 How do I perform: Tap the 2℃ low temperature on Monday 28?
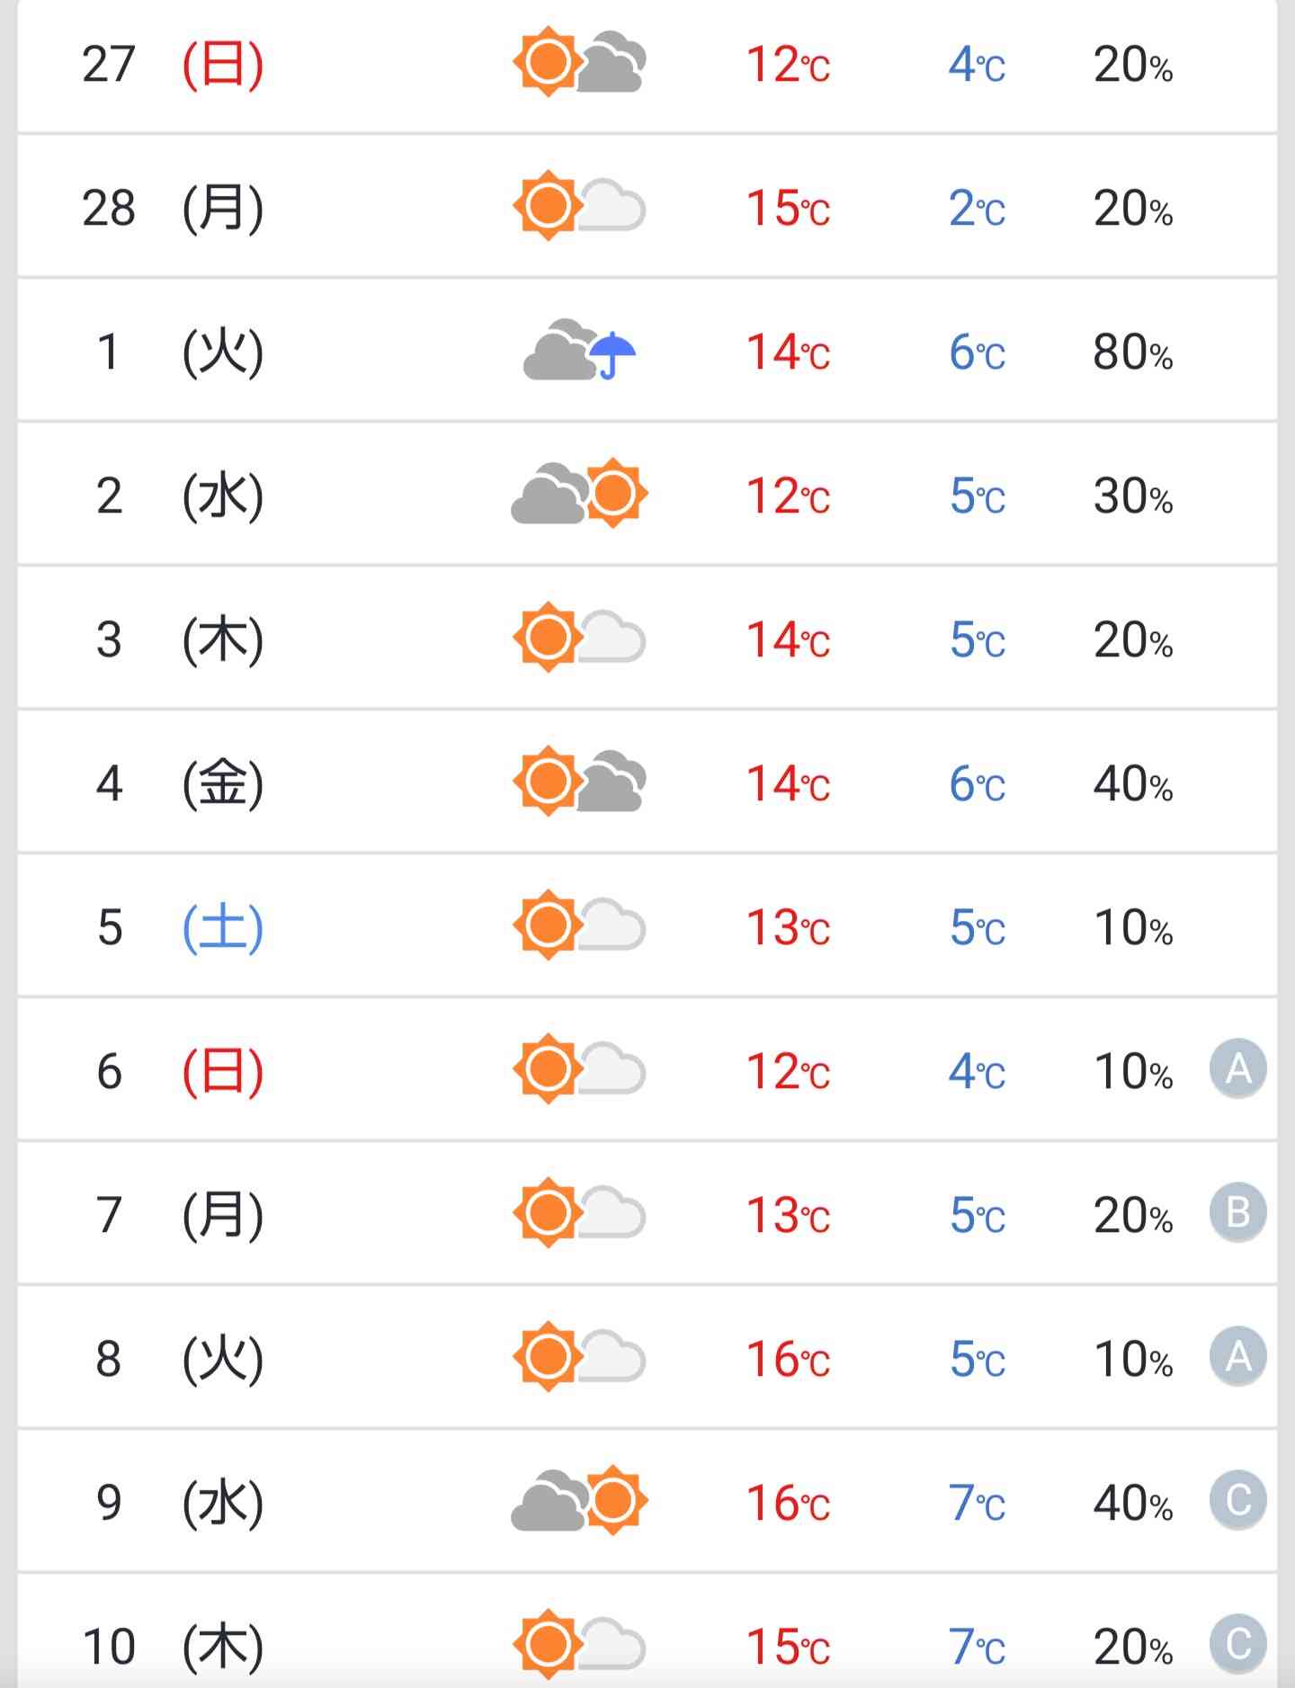[x=977, y=208]
